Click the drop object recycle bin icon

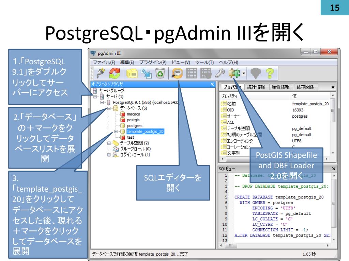160,73
